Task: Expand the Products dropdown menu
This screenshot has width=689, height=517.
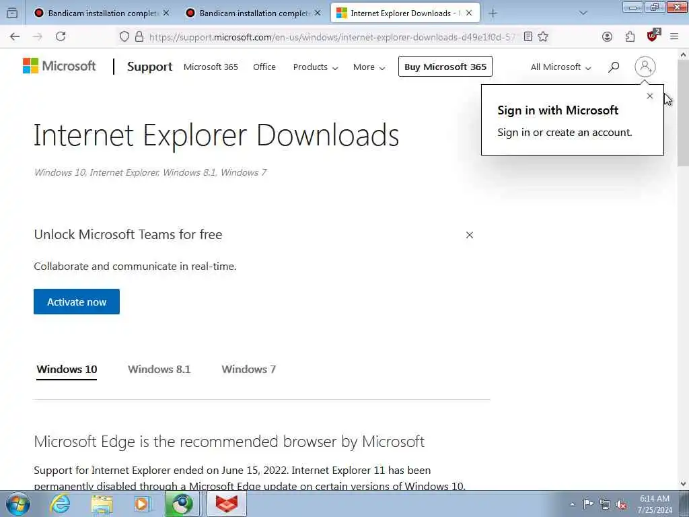Action: click(x=316, y=67)
